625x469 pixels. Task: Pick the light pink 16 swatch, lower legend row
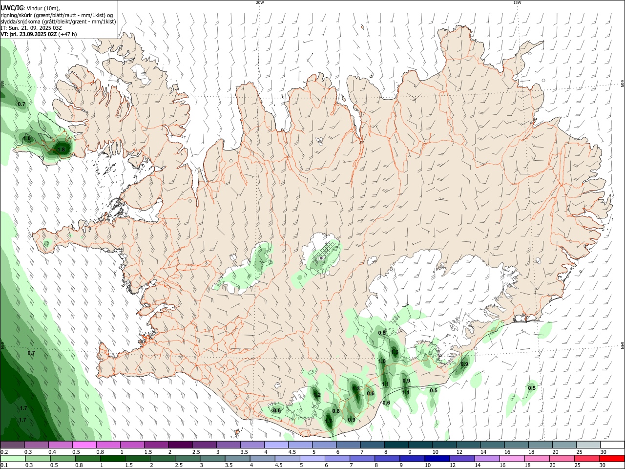pos(512,459)
